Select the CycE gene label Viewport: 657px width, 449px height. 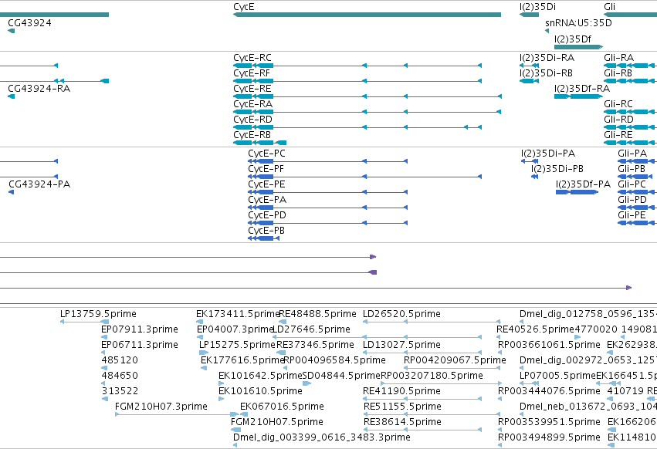pyautogui.click(x=243, y=7)
